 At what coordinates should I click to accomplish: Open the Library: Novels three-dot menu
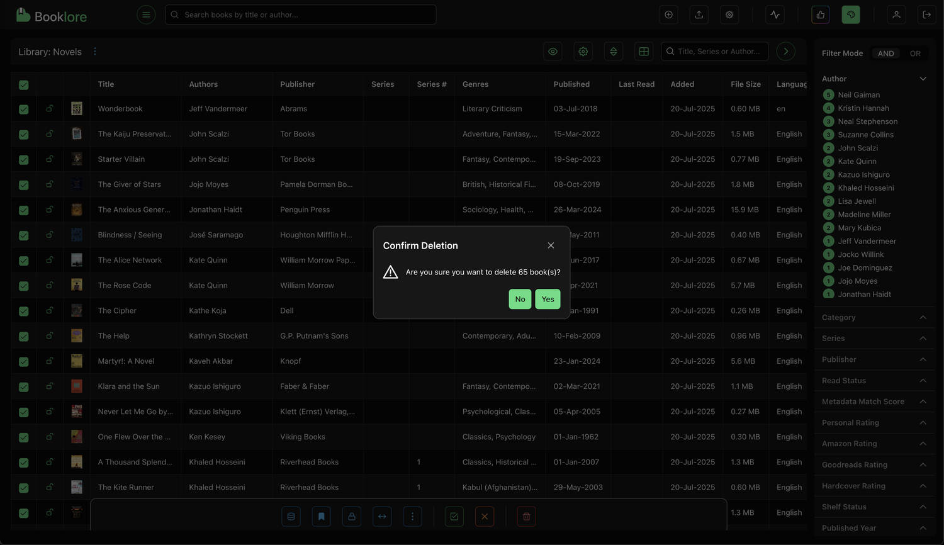point(95,52)
